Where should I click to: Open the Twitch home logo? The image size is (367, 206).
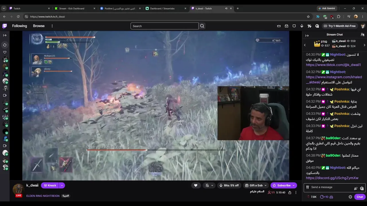5,26
